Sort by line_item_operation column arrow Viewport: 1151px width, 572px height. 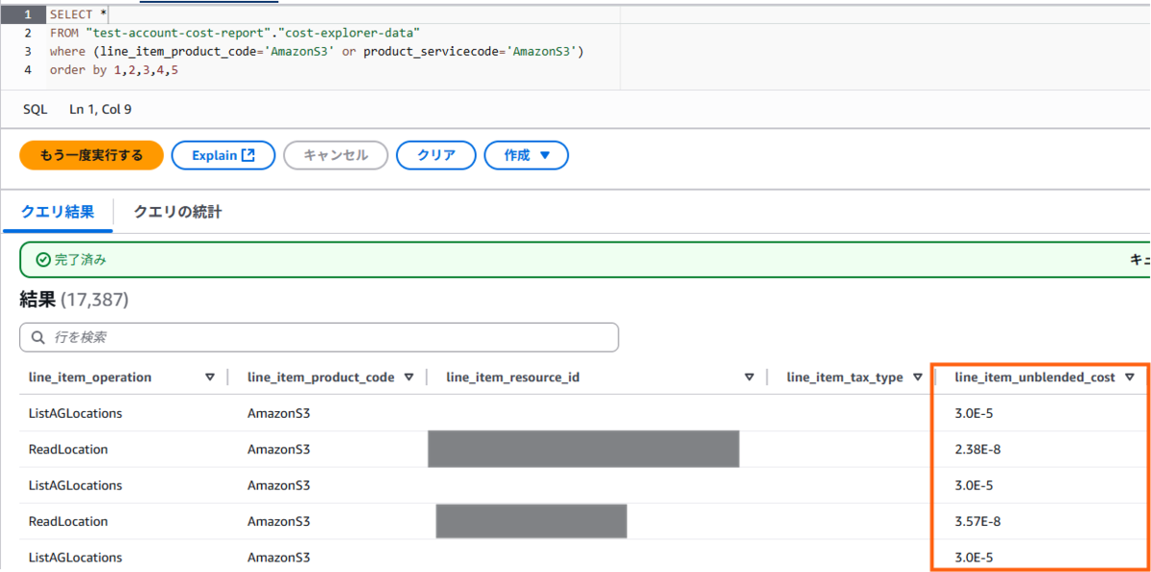click(210, 378)
